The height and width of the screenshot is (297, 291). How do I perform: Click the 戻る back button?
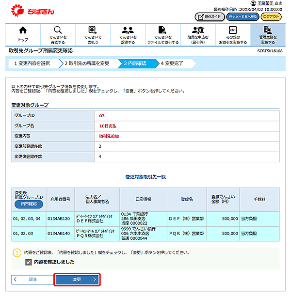point(31,280)
